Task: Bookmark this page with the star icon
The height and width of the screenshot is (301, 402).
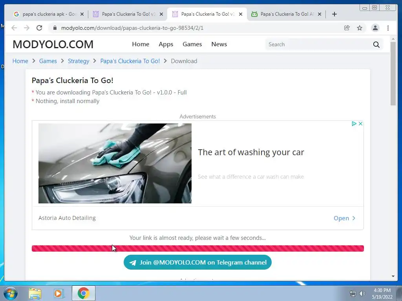Action: [360, 28]
